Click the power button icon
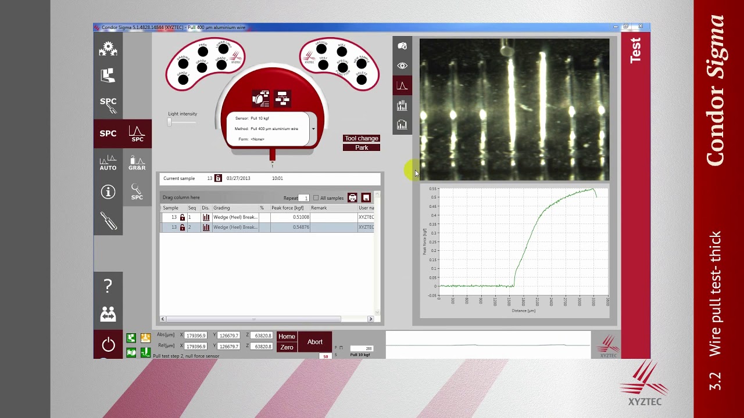The height and width of the screenshot is (418, 744). click(108, 345)
